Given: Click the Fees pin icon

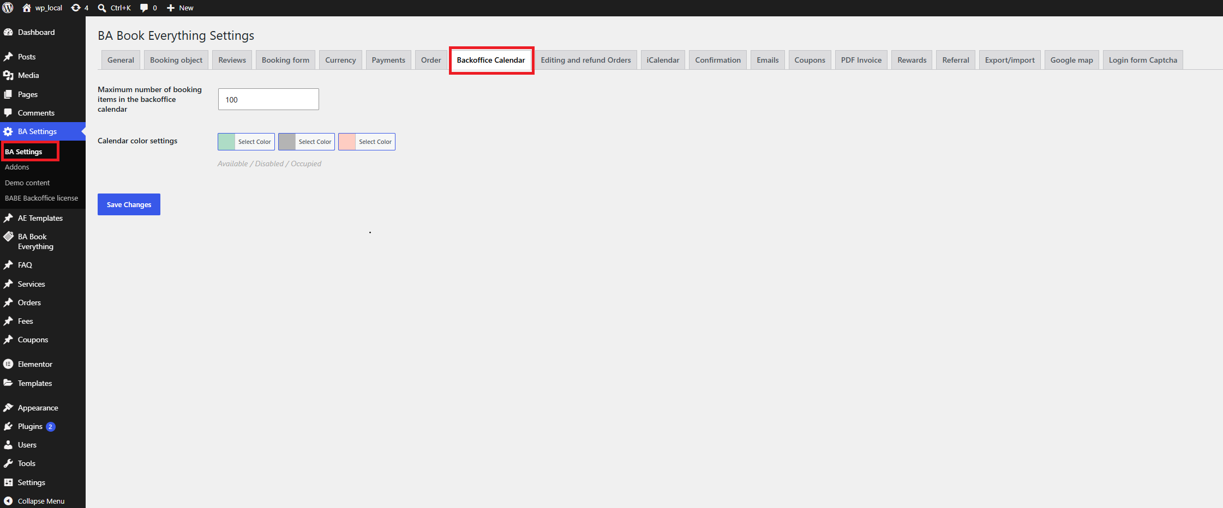Looking at the screenshot, I should click(8, 321).
